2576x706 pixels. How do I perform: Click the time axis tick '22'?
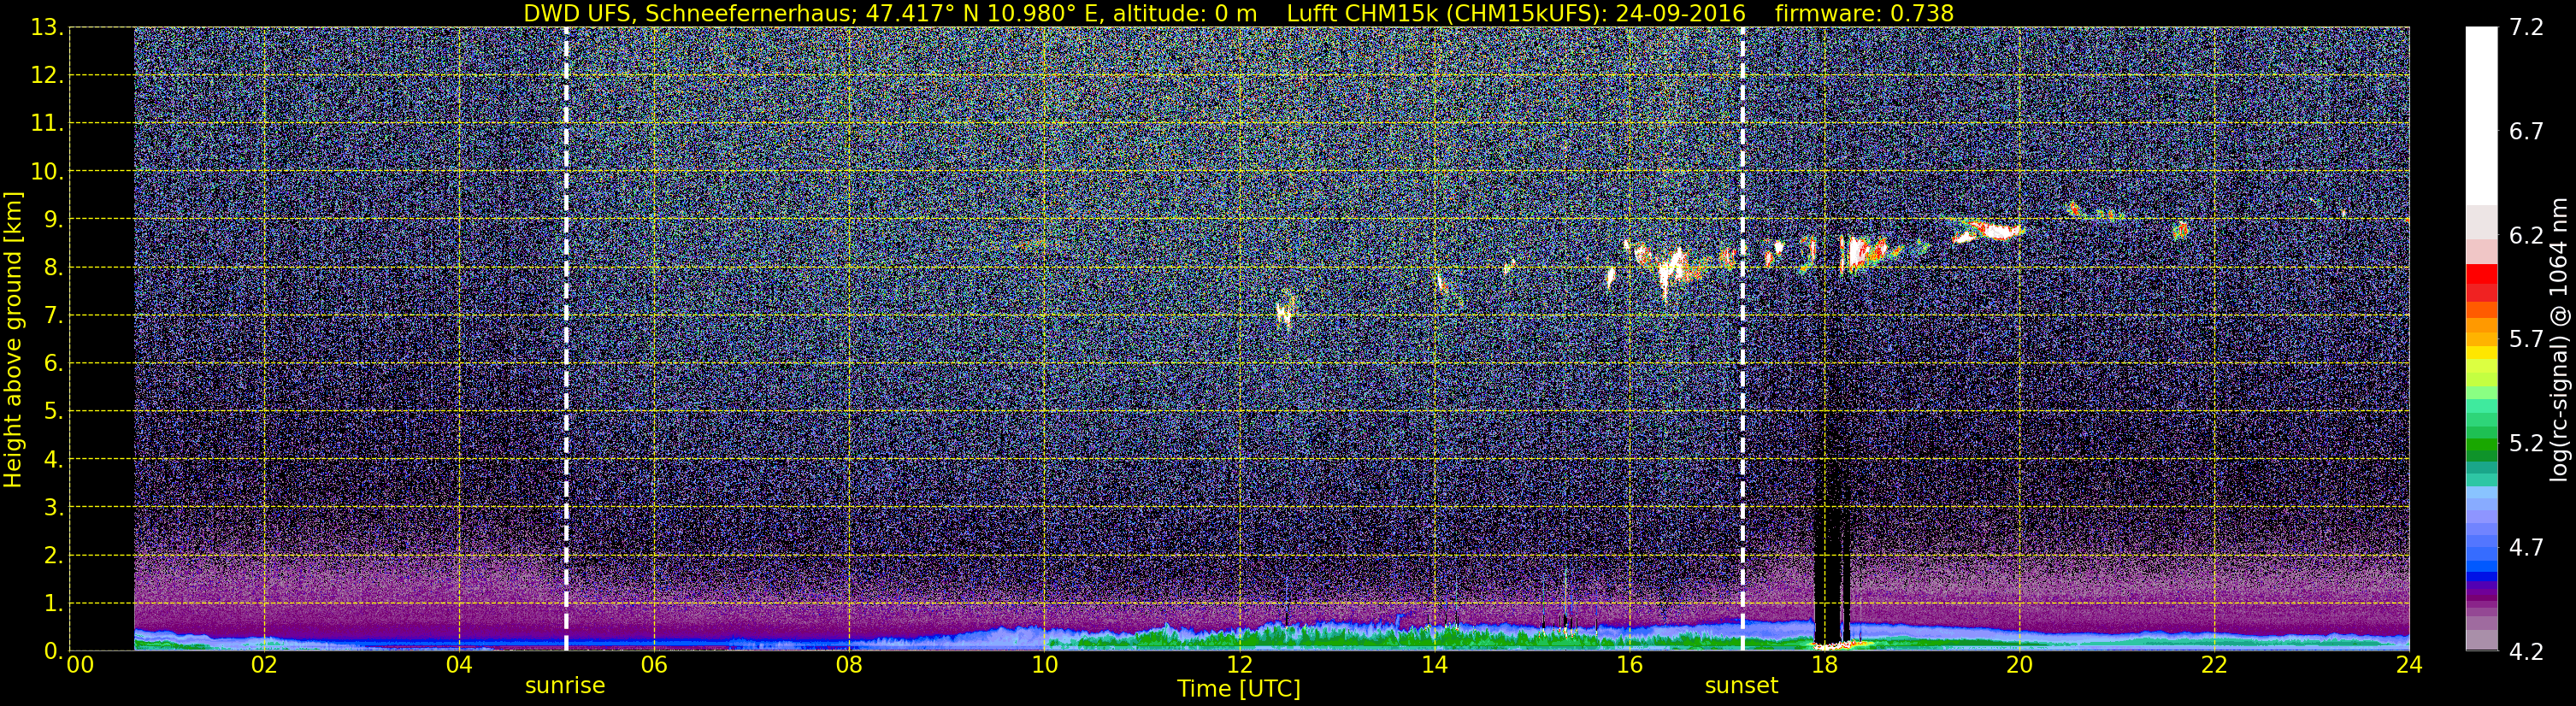[2214, 666]
